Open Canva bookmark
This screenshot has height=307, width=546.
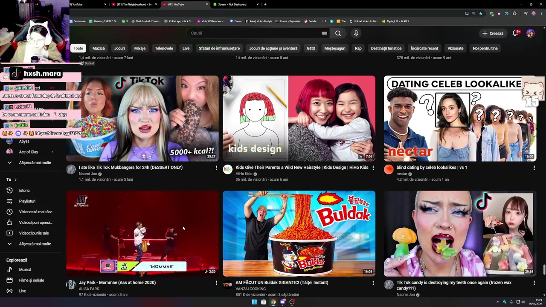[x=235, y=21]
